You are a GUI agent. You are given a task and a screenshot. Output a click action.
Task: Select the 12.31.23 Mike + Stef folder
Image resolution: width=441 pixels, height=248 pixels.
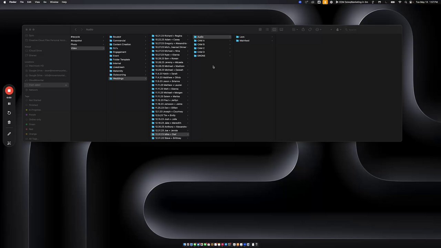(x=170, y=134)
